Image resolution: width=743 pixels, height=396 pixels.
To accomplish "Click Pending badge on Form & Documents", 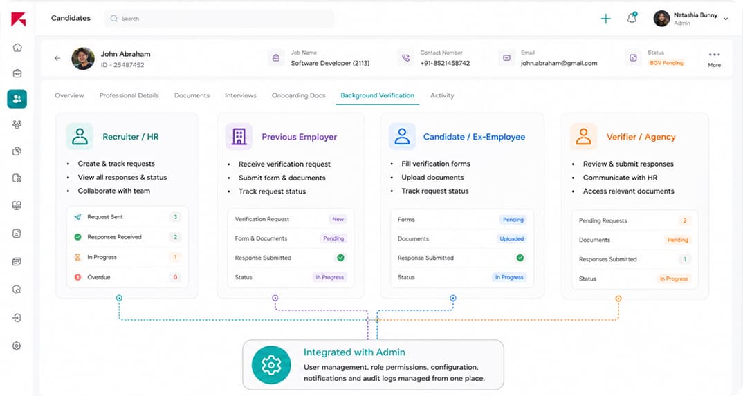I will 333,238.
